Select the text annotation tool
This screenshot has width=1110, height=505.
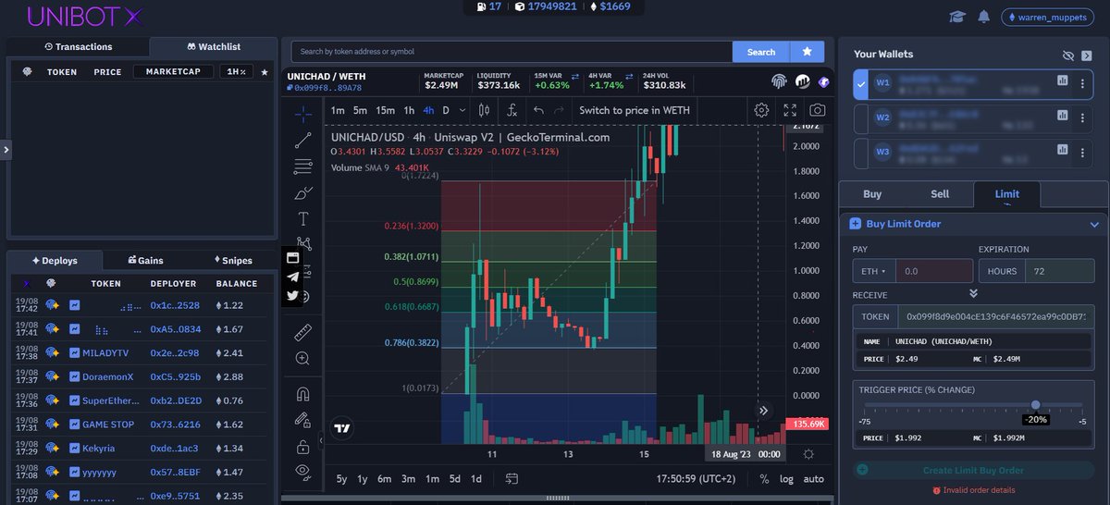302,219
